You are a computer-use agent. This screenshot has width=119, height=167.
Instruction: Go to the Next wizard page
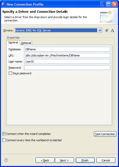point(64,160)
